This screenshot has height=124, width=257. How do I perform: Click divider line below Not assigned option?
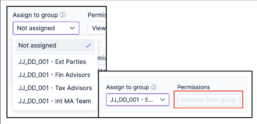click(x=55, y=54)
